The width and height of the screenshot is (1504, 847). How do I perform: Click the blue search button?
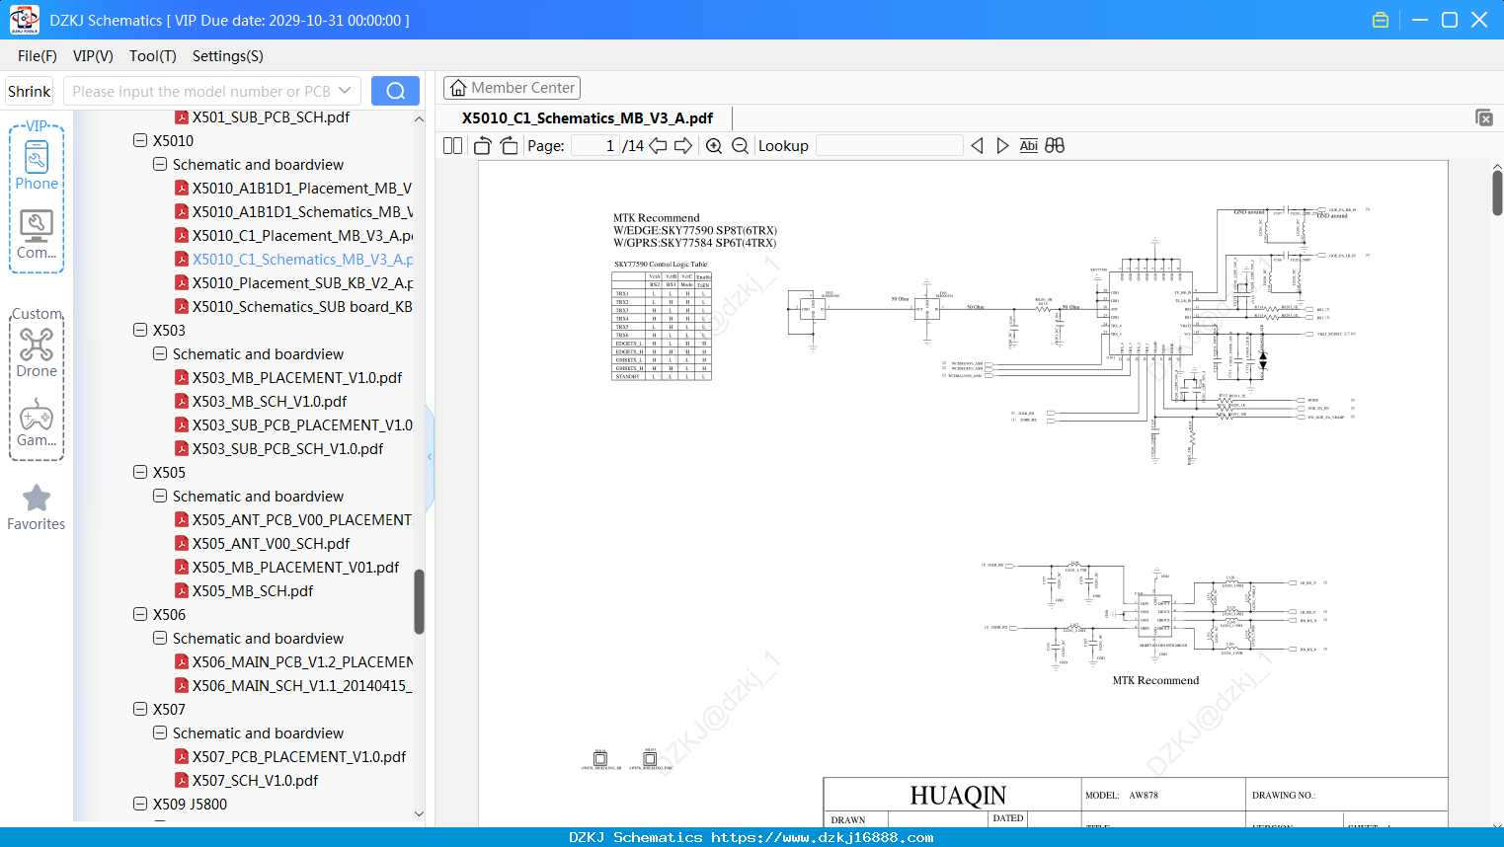[395, 91]
